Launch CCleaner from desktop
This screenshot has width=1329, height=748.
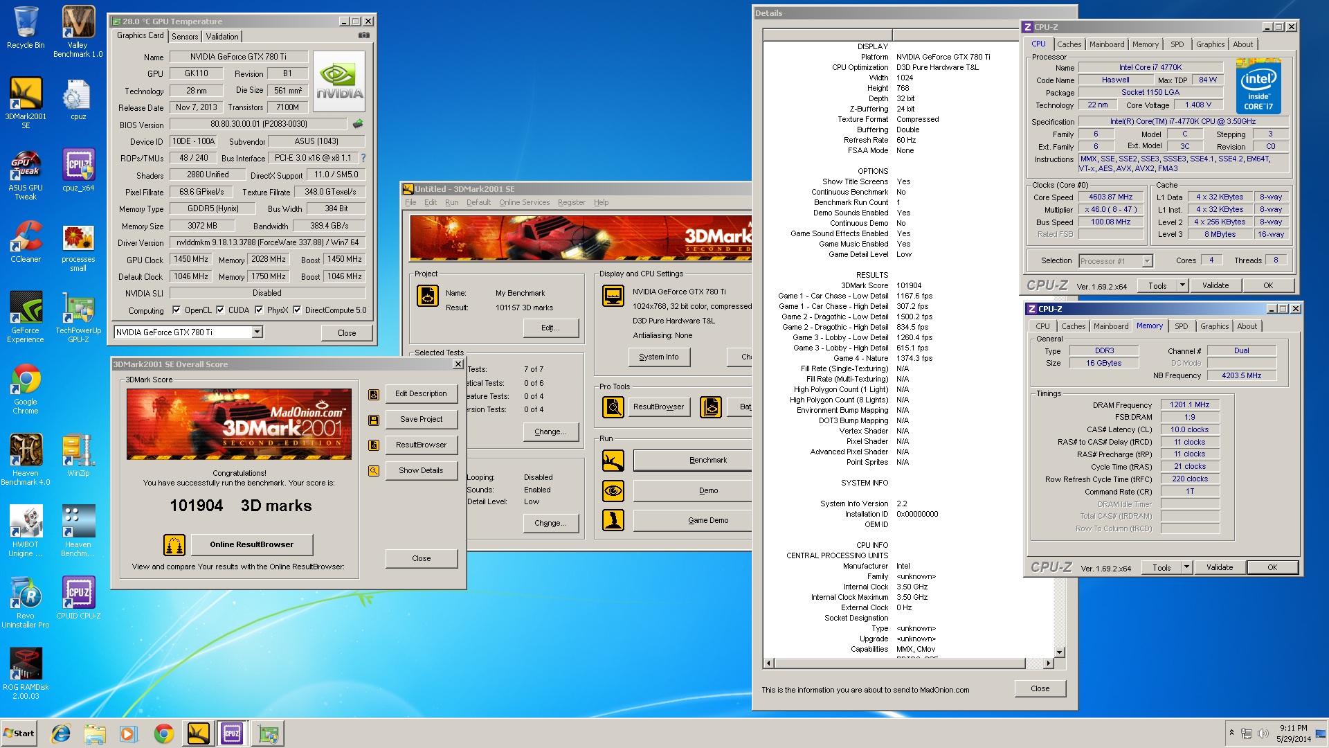coord(26,242)
